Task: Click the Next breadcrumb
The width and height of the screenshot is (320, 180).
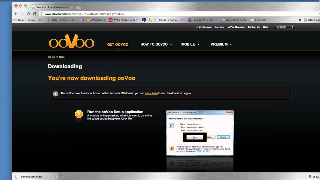Action: 62,57
